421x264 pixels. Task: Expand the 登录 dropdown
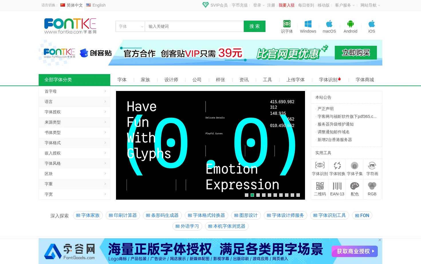coord(259,5)
